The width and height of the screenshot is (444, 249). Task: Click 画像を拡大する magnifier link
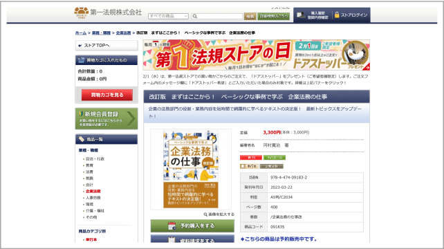(219, 214)
